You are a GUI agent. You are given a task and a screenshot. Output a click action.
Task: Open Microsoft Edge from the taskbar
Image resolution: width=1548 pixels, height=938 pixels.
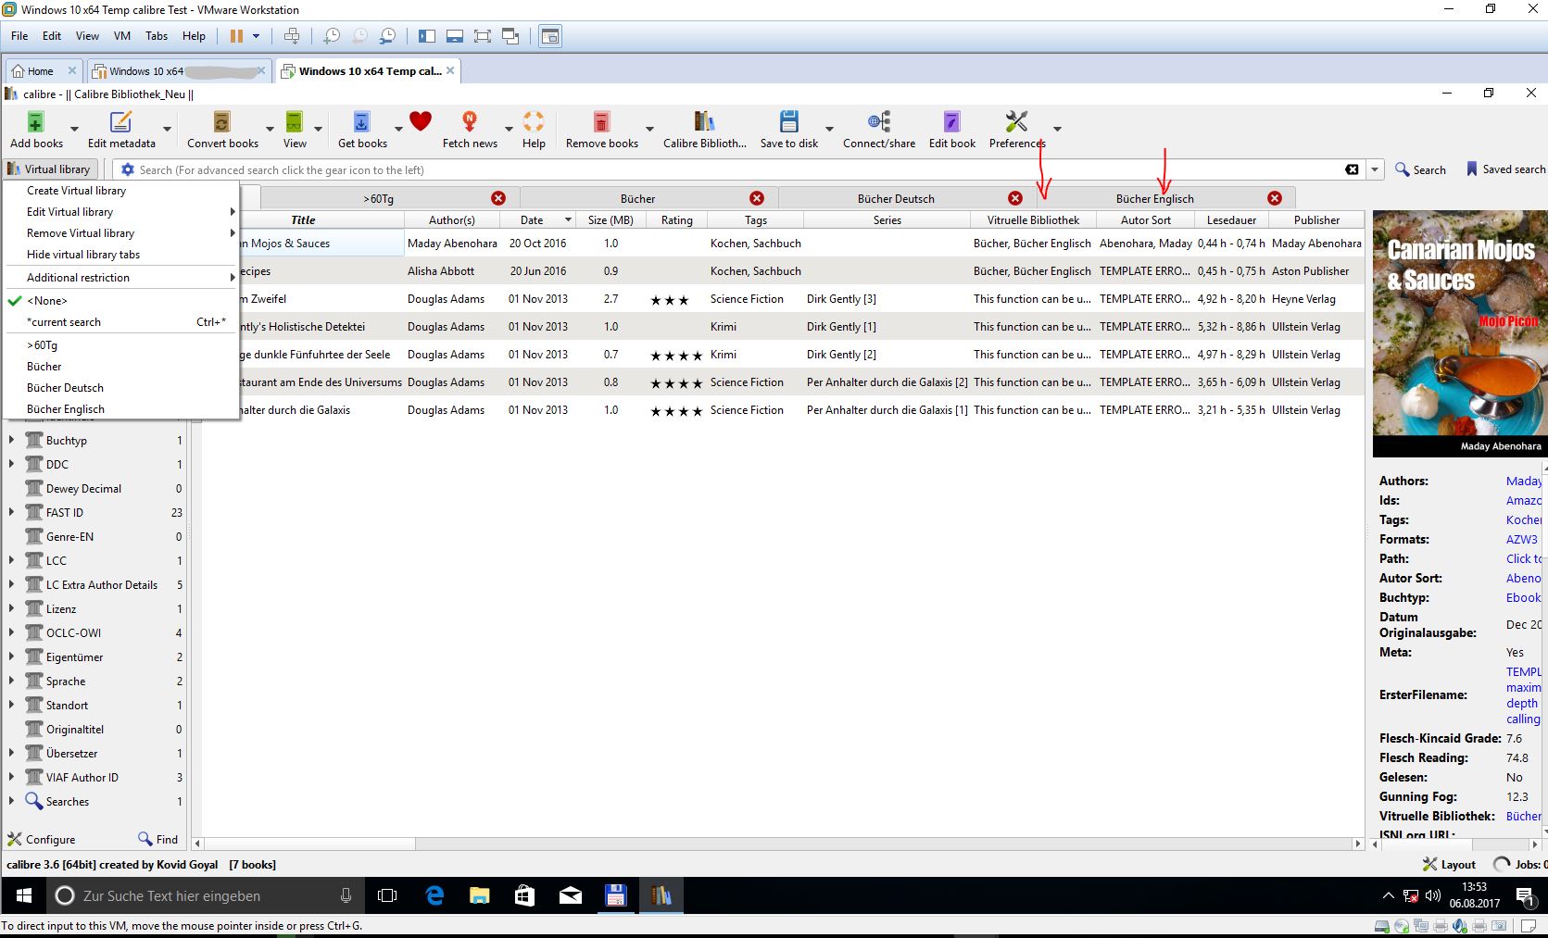pos(434,895)
